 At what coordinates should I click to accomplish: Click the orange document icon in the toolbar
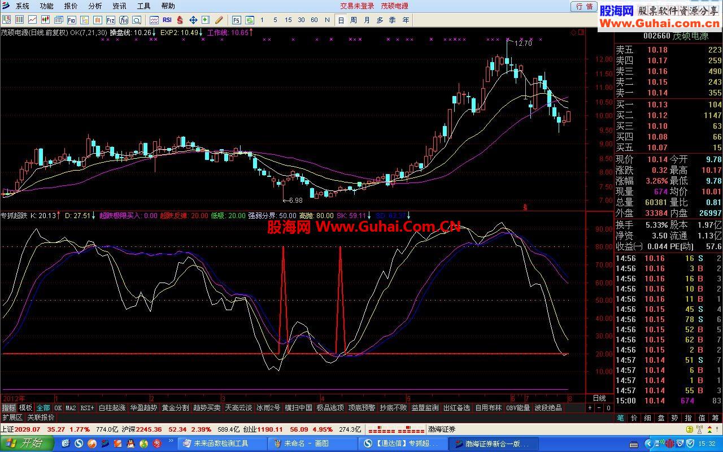tap(97, 20)
